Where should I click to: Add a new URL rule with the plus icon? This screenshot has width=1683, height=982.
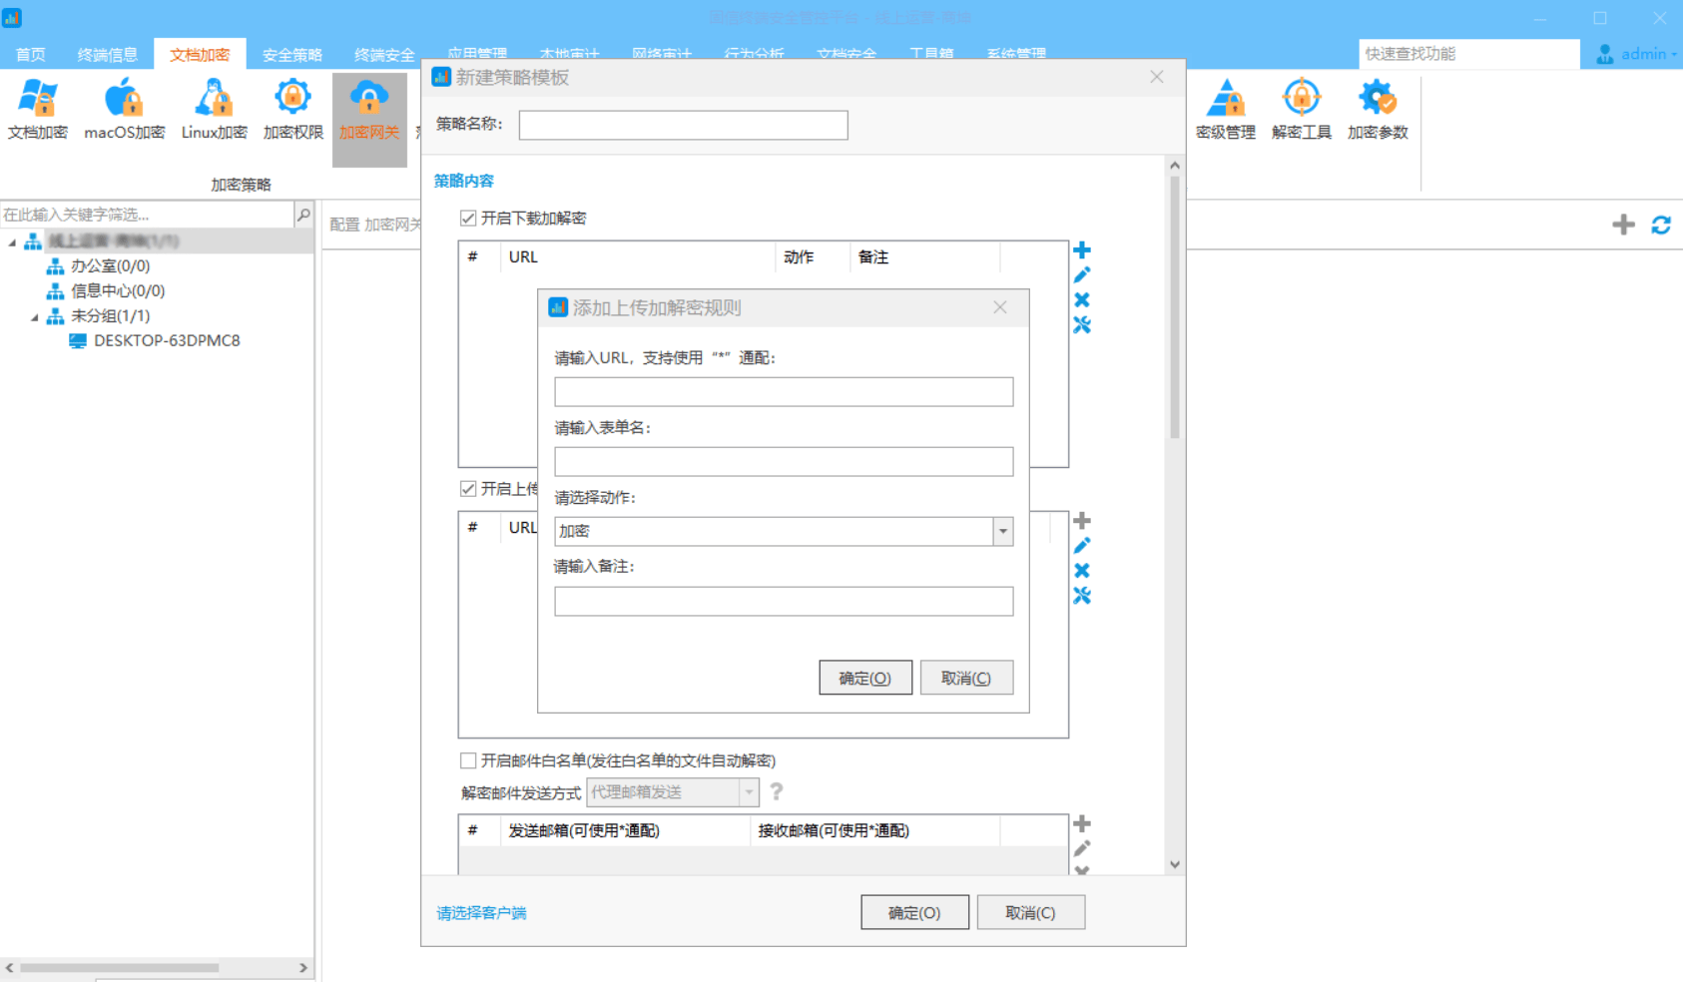[x=1081, y=250]
